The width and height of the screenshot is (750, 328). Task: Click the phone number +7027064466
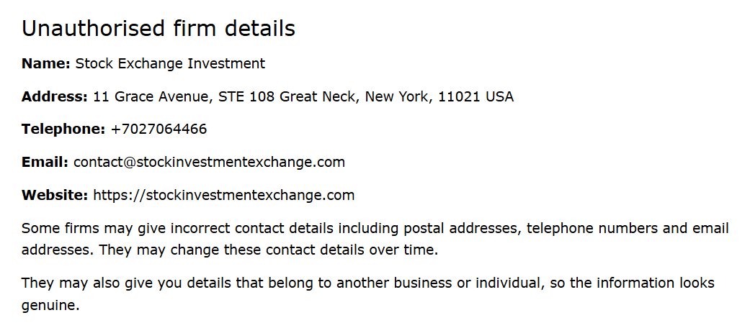click(159, 129)
